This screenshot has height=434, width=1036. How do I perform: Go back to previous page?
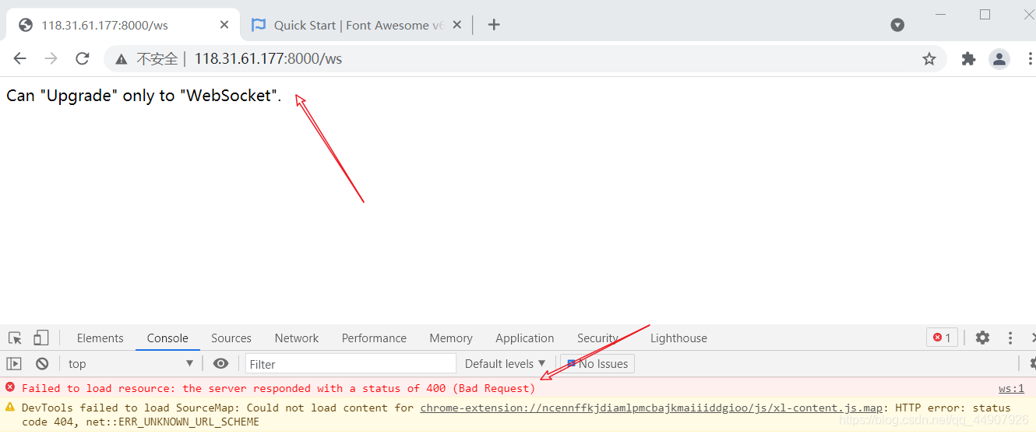point(20,58)
